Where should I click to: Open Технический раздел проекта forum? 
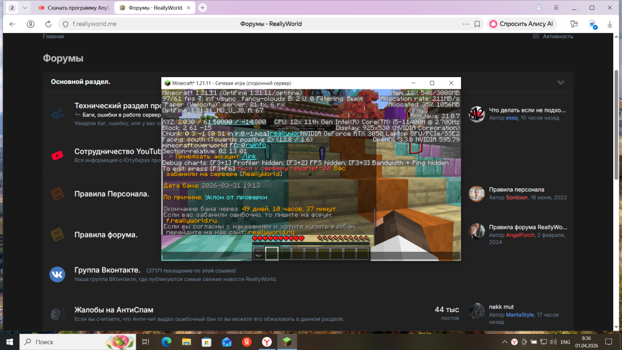point(118,106)
